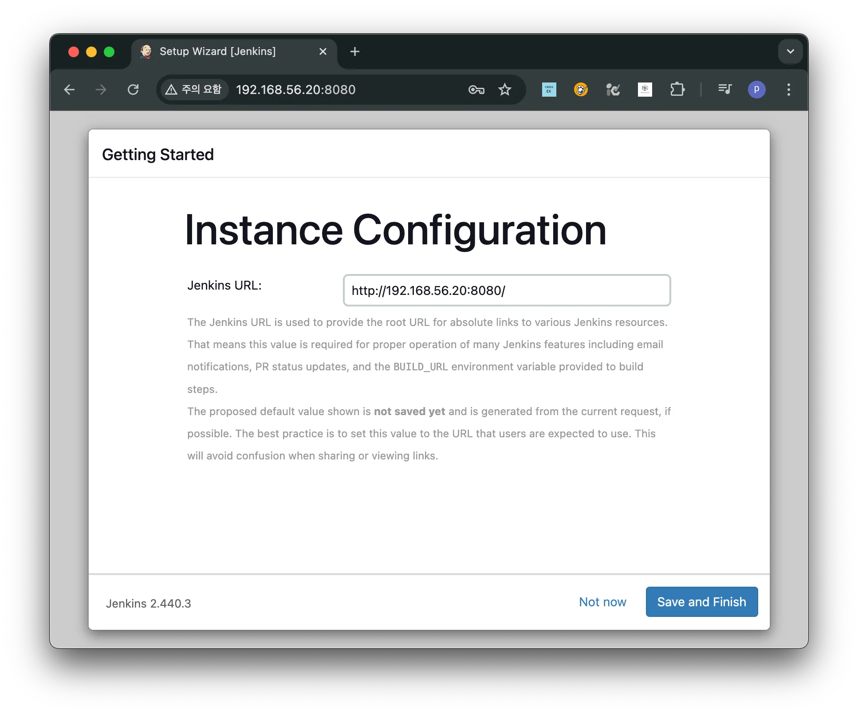The image size is (858, 714).
Task: Reload the Jenkins setup page
Action: click(x=133, y=90)
